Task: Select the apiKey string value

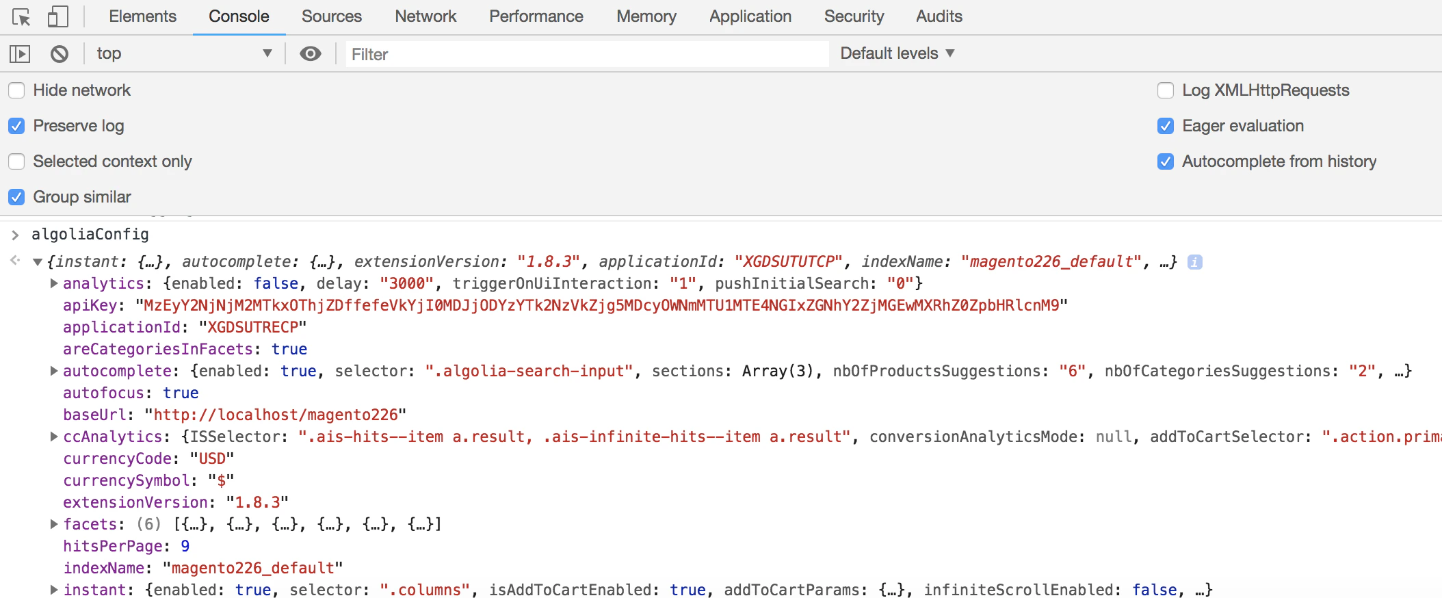Action: point(601,305)
